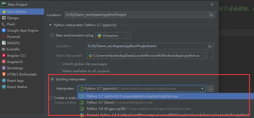This screenshot has width=254, height=118.
Task: Edit the venv Location text field
Action: (150, 46)
